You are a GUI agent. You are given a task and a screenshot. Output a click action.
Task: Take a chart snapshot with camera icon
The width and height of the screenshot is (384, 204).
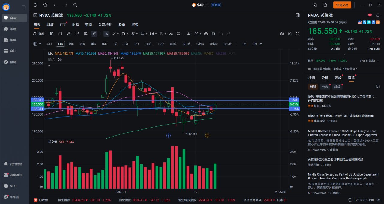(x=282, y=34)
